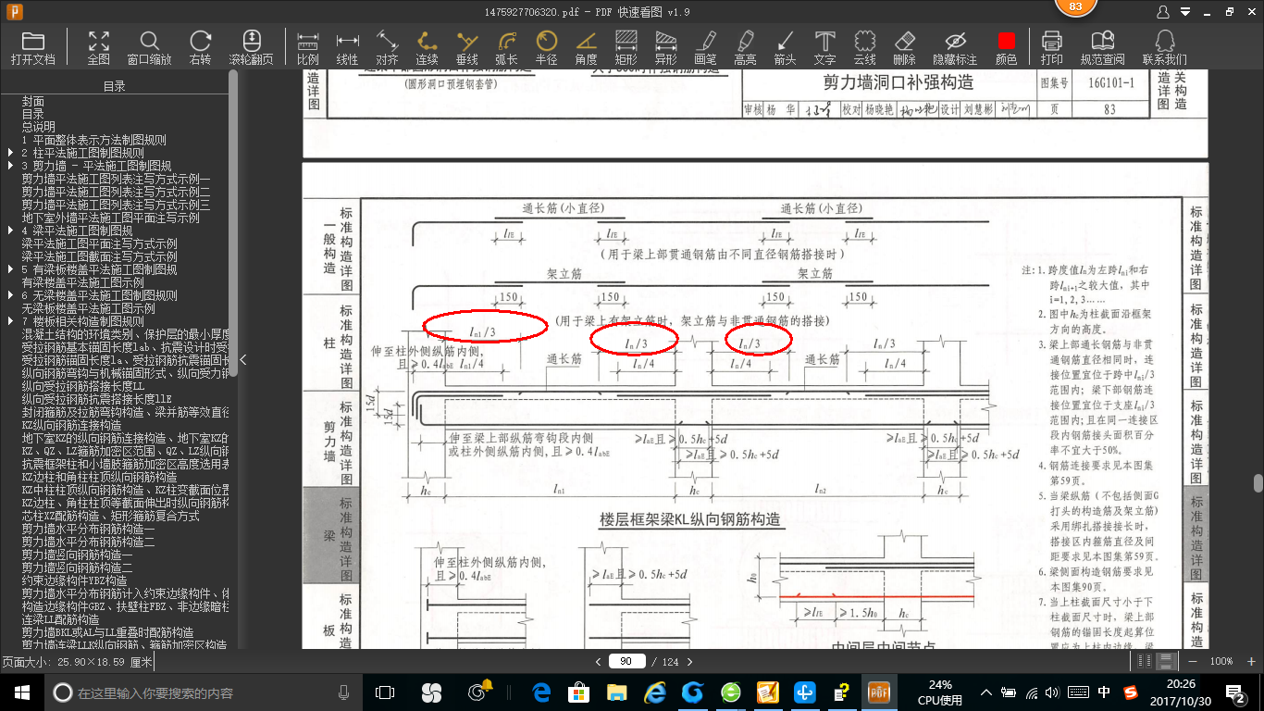The width and height of the screenshot is (1264, 711).
Task: Open bookmark 有梁楼盖平法施工图示例
Action: [x=82, y=282]
